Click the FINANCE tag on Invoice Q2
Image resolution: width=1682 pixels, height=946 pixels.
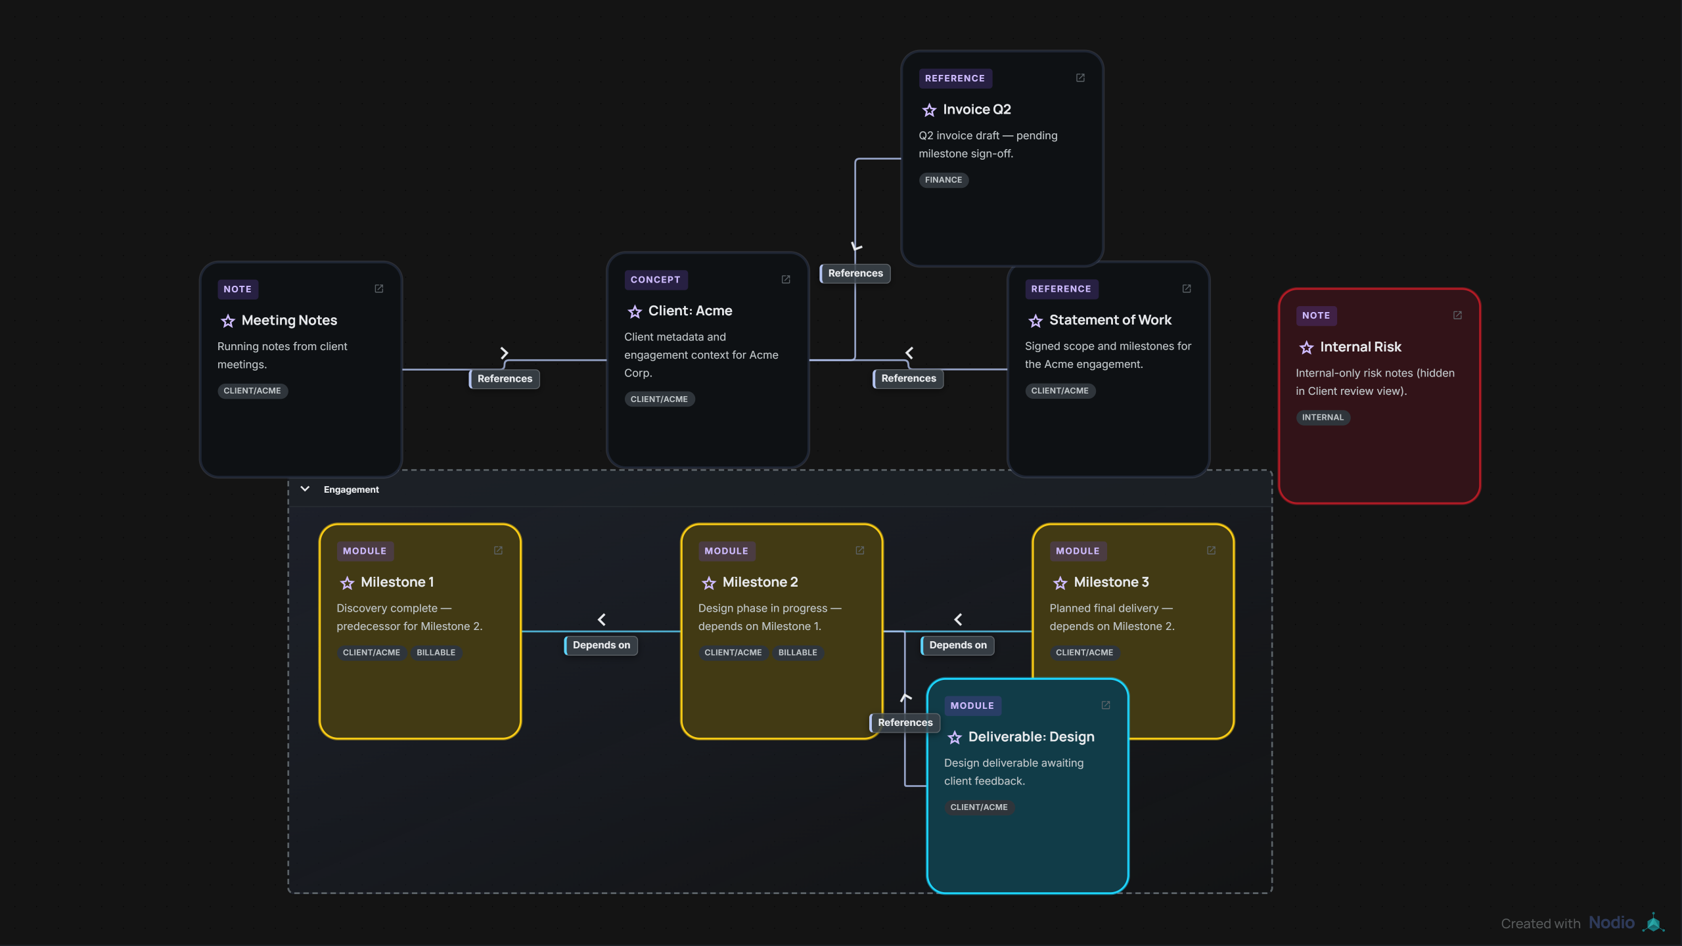pos(943,180)
